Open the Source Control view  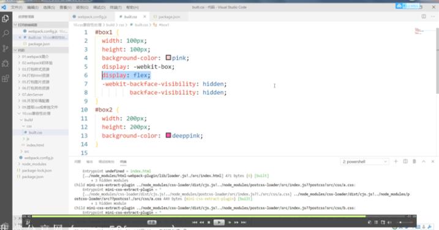point(6,48)
